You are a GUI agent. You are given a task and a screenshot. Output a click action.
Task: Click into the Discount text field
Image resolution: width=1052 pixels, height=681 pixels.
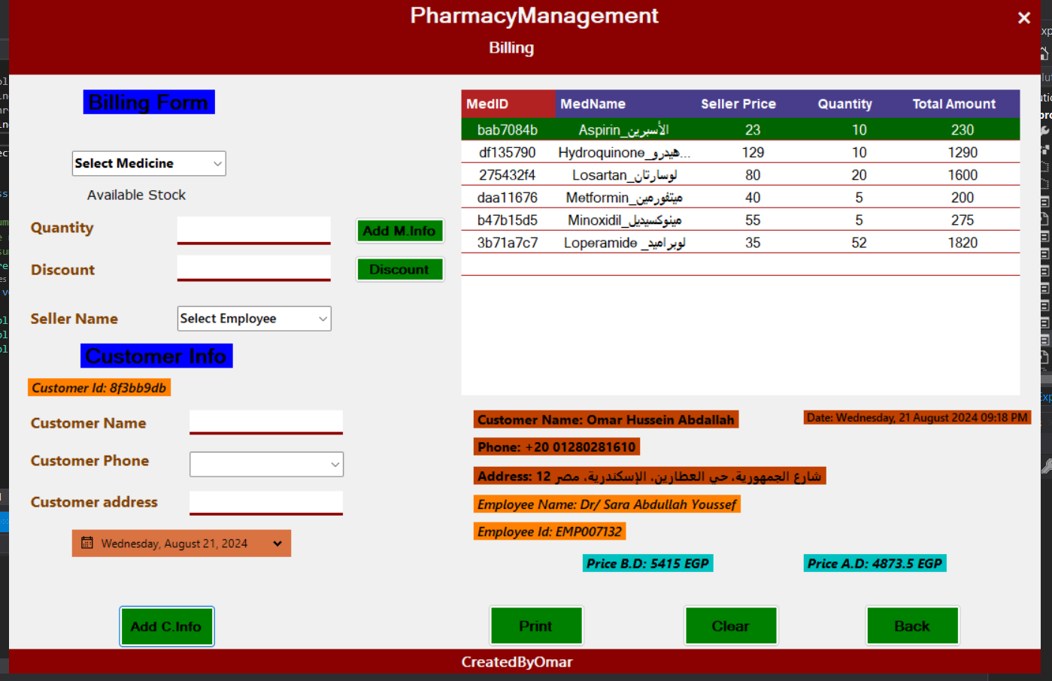253,267
